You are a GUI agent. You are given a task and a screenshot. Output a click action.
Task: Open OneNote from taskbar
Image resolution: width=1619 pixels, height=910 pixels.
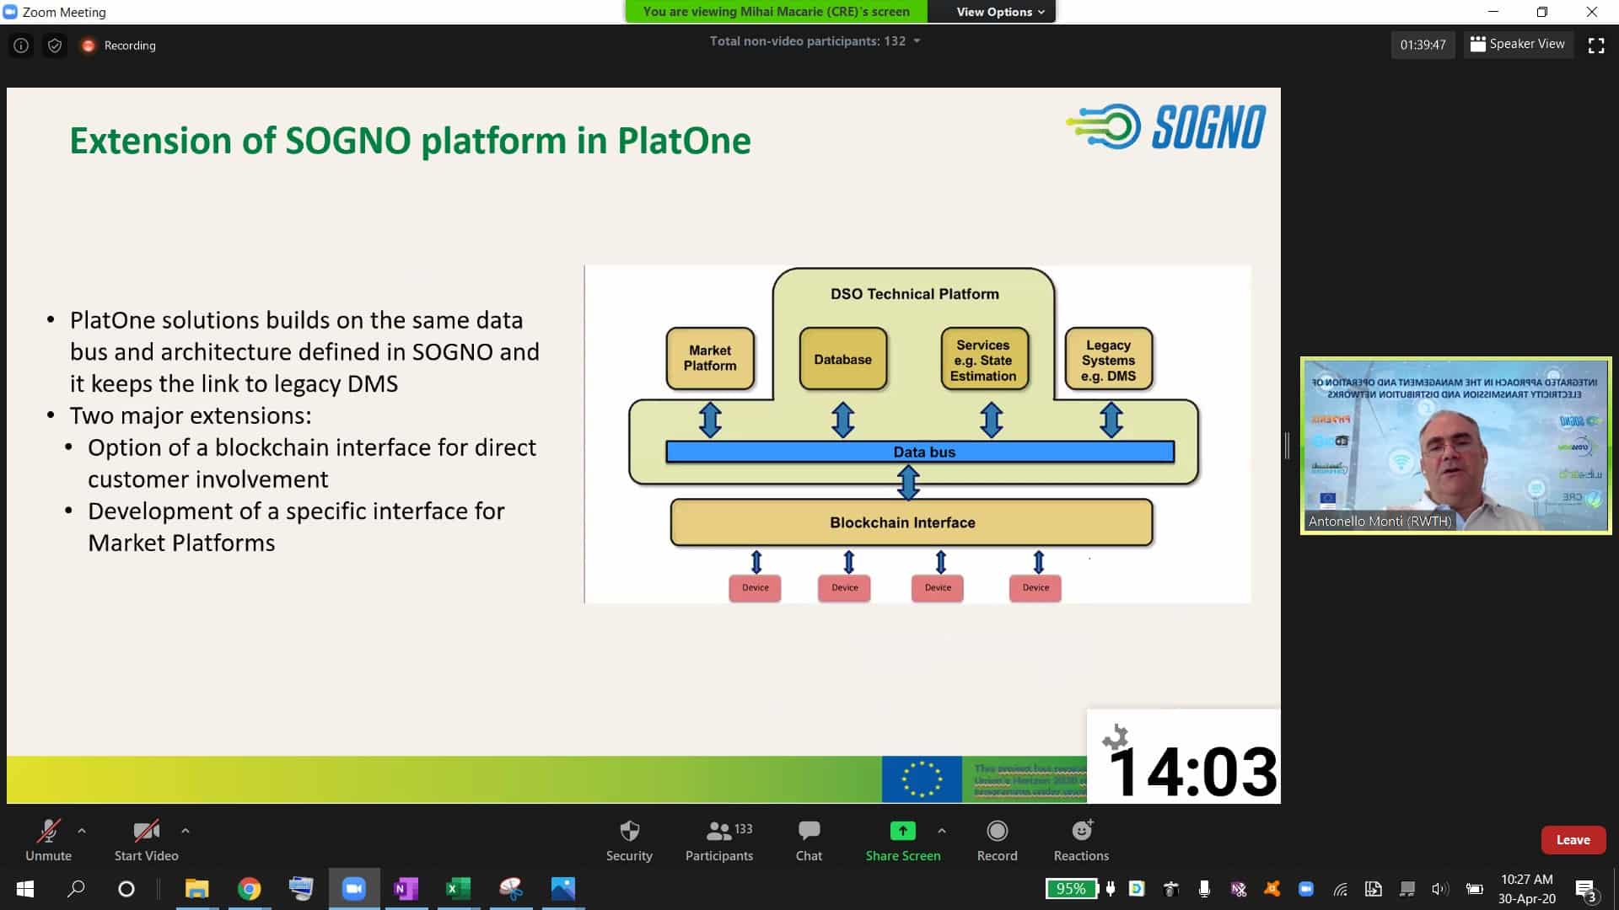[x=406, y=889]
